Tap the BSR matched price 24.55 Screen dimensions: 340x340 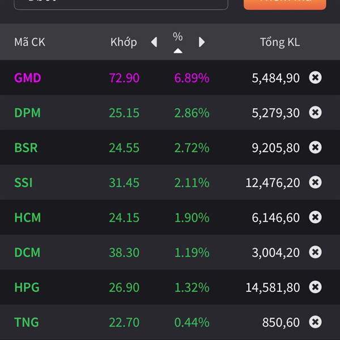pos(124,148)
